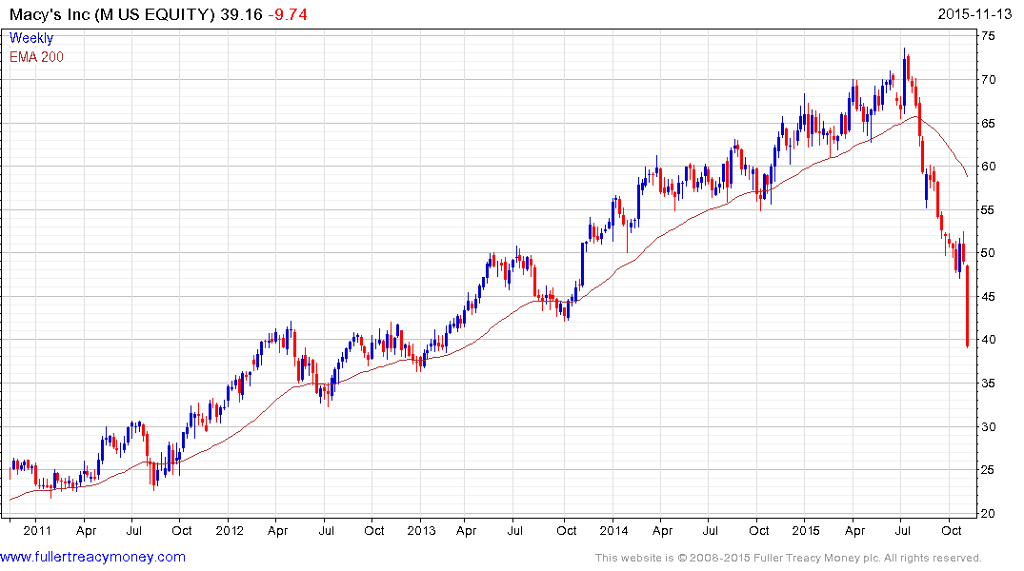
Task: Click the 55 price axis label
Action: coord(989,210)
